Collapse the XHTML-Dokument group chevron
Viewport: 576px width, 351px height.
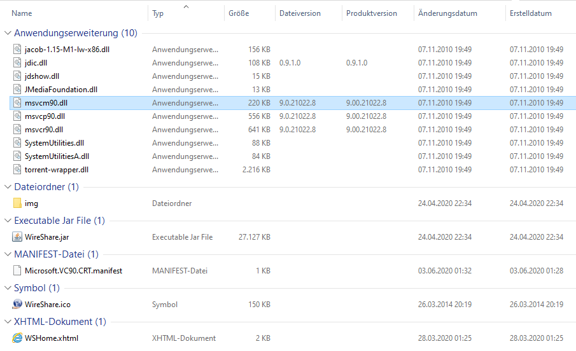point(8,322)
